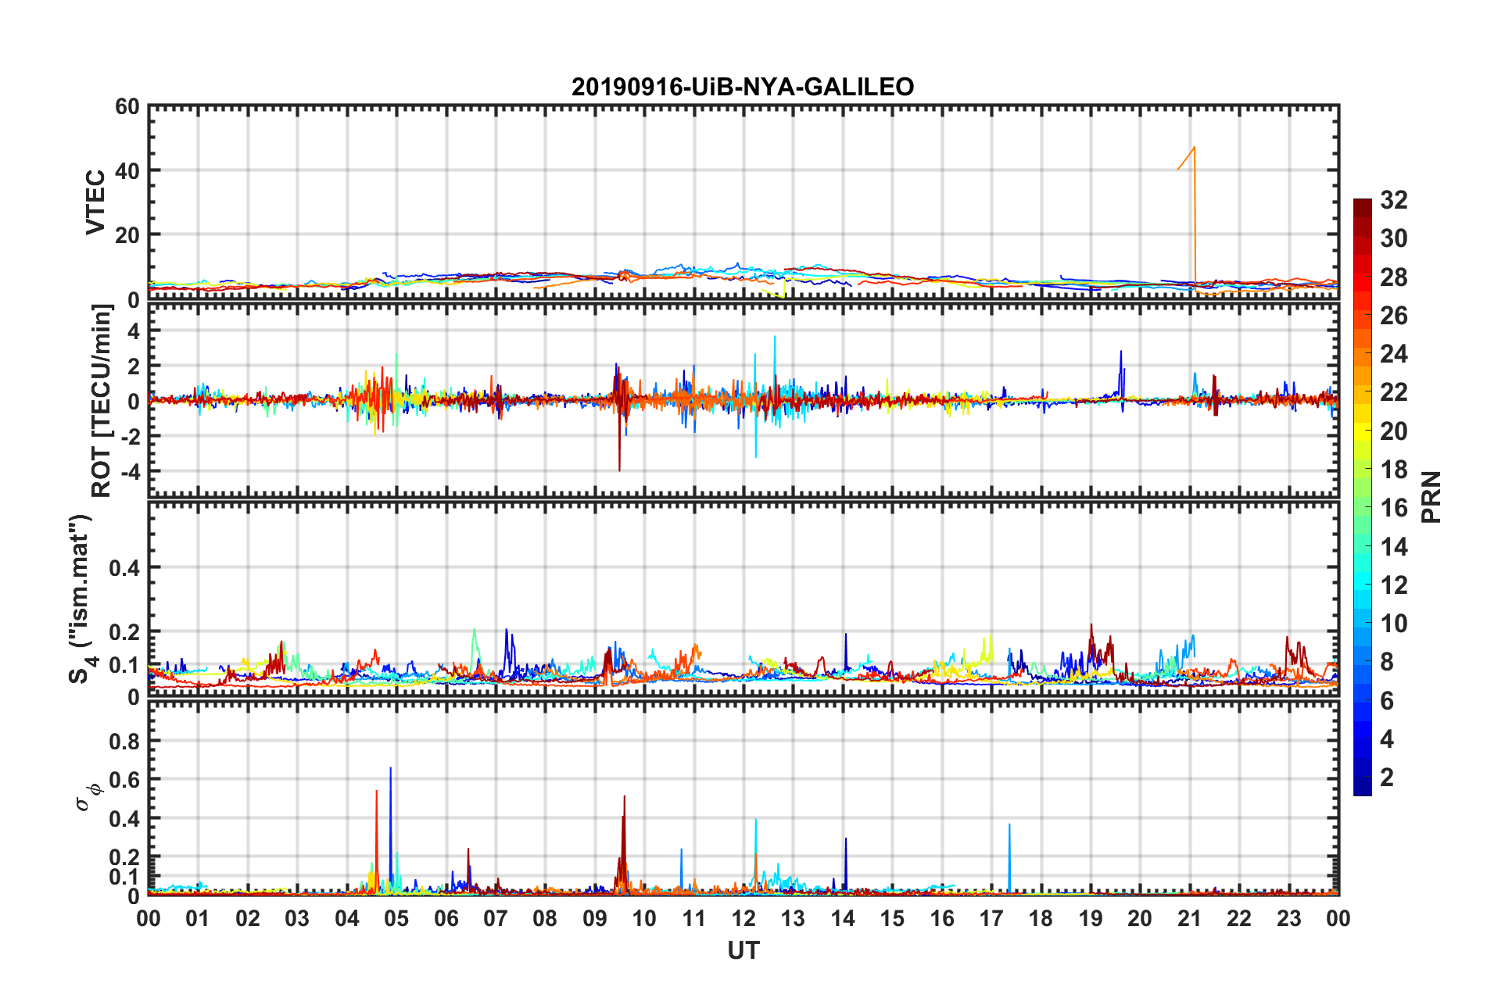This screenshot has height=994, width=1487.
Task: Click the x-axis tick label 01
Action: (198, 918)
